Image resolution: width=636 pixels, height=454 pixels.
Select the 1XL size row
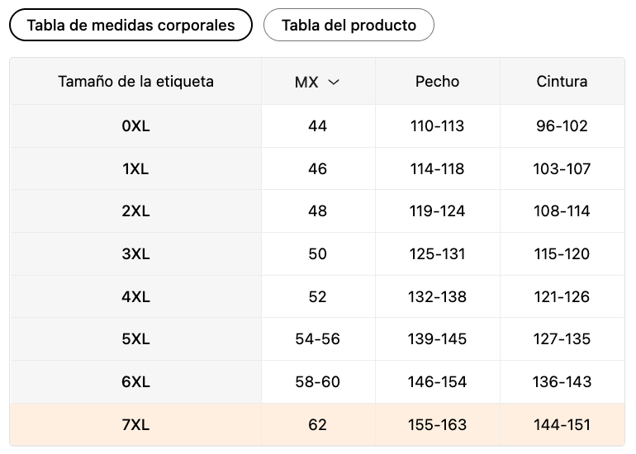point(135,169)
